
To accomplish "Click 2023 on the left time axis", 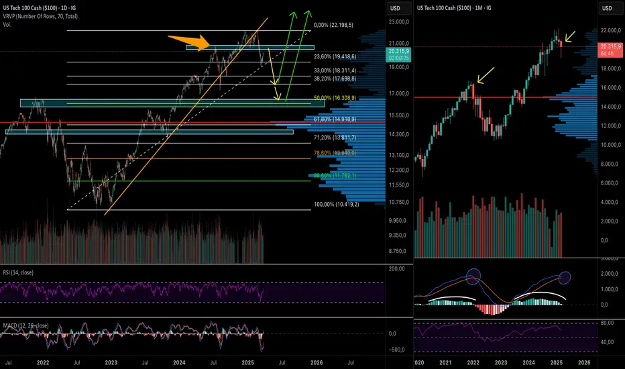I will [111, 362].
